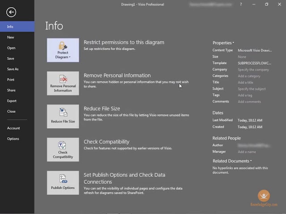Open the Account page
This screenshot has width=286, height=214.
point(17,128)
